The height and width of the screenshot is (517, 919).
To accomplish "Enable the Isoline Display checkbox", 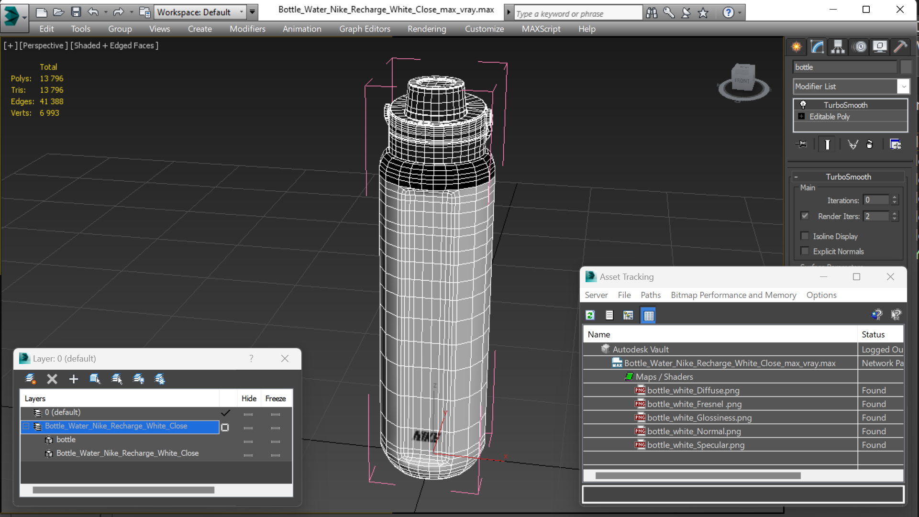I will (805, 236).
